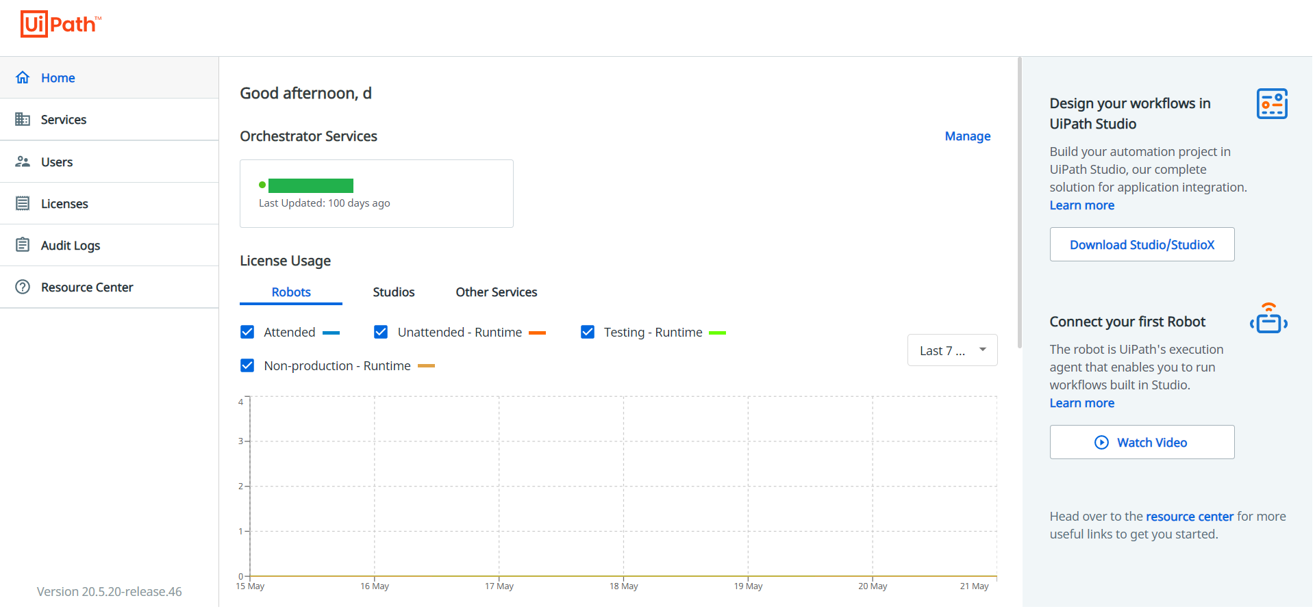Click the green Testing legend swatch
The width and height of the screenshot is (1315, 609).
(717, 333)
